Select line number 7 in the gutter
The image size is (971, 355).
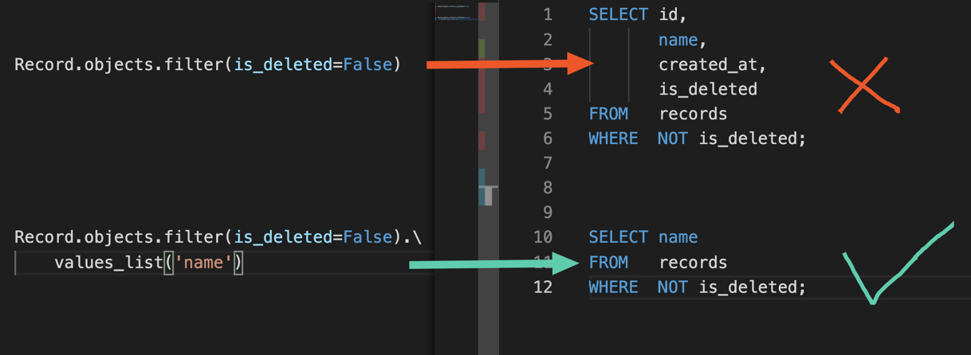tap(547, 163)
